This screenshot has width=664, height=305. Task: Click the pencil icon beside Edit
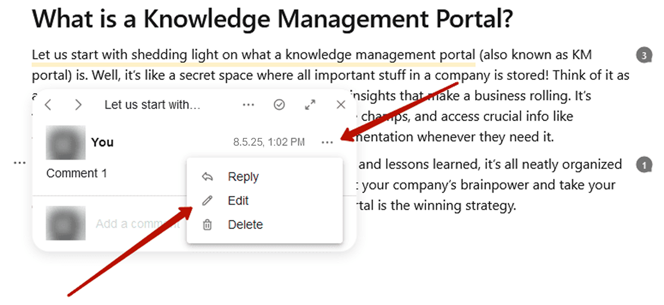pyautogui.click(x=207, y=201)
